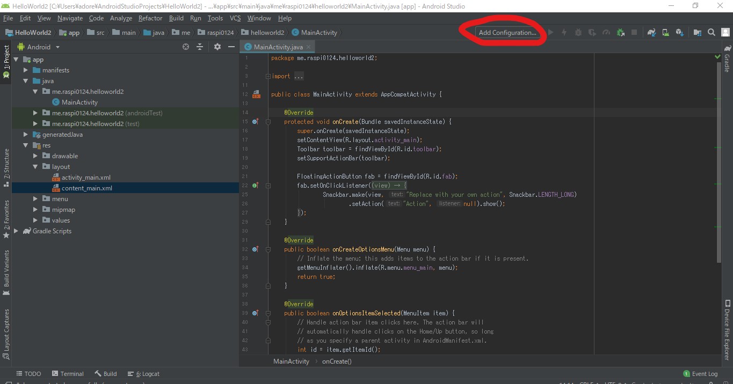Image resolution: width=733 pixels, height=384 pixels.
Task: Hide the Project panel with minus icon
Action: (x=231, y=47)
